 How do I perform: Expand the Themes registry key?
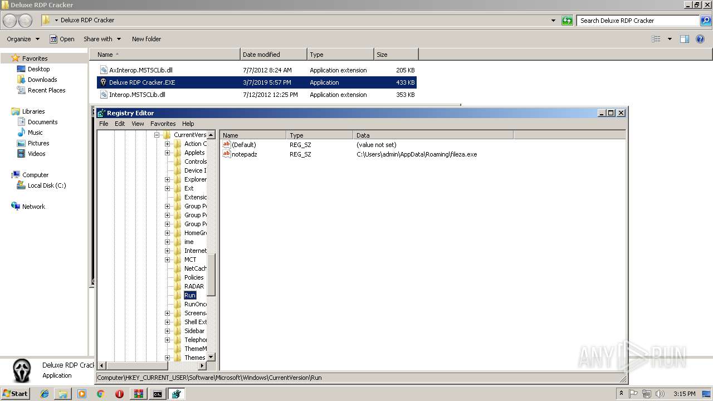click(x=167, y=358)
